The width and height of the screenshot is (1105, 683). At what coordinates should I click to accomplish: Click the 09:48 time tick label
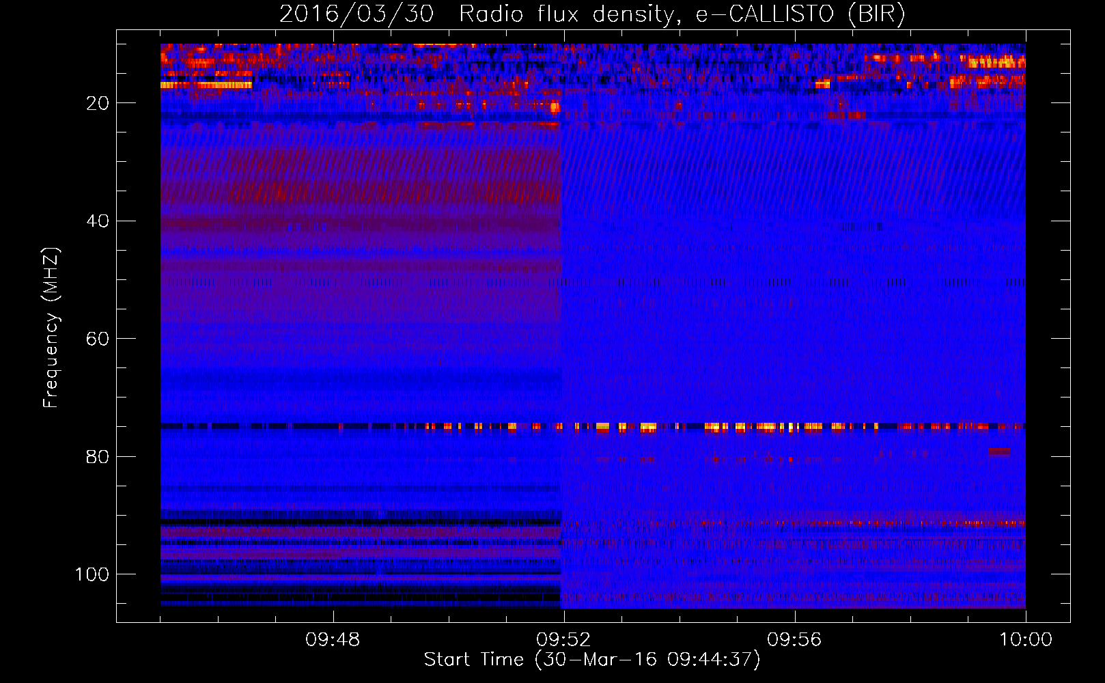point(333,640)
